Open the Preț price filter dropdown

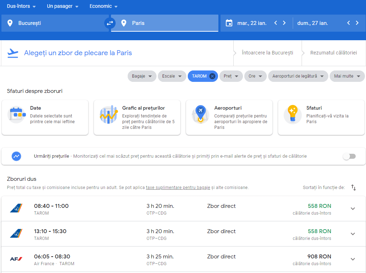(x=231, y=76)
